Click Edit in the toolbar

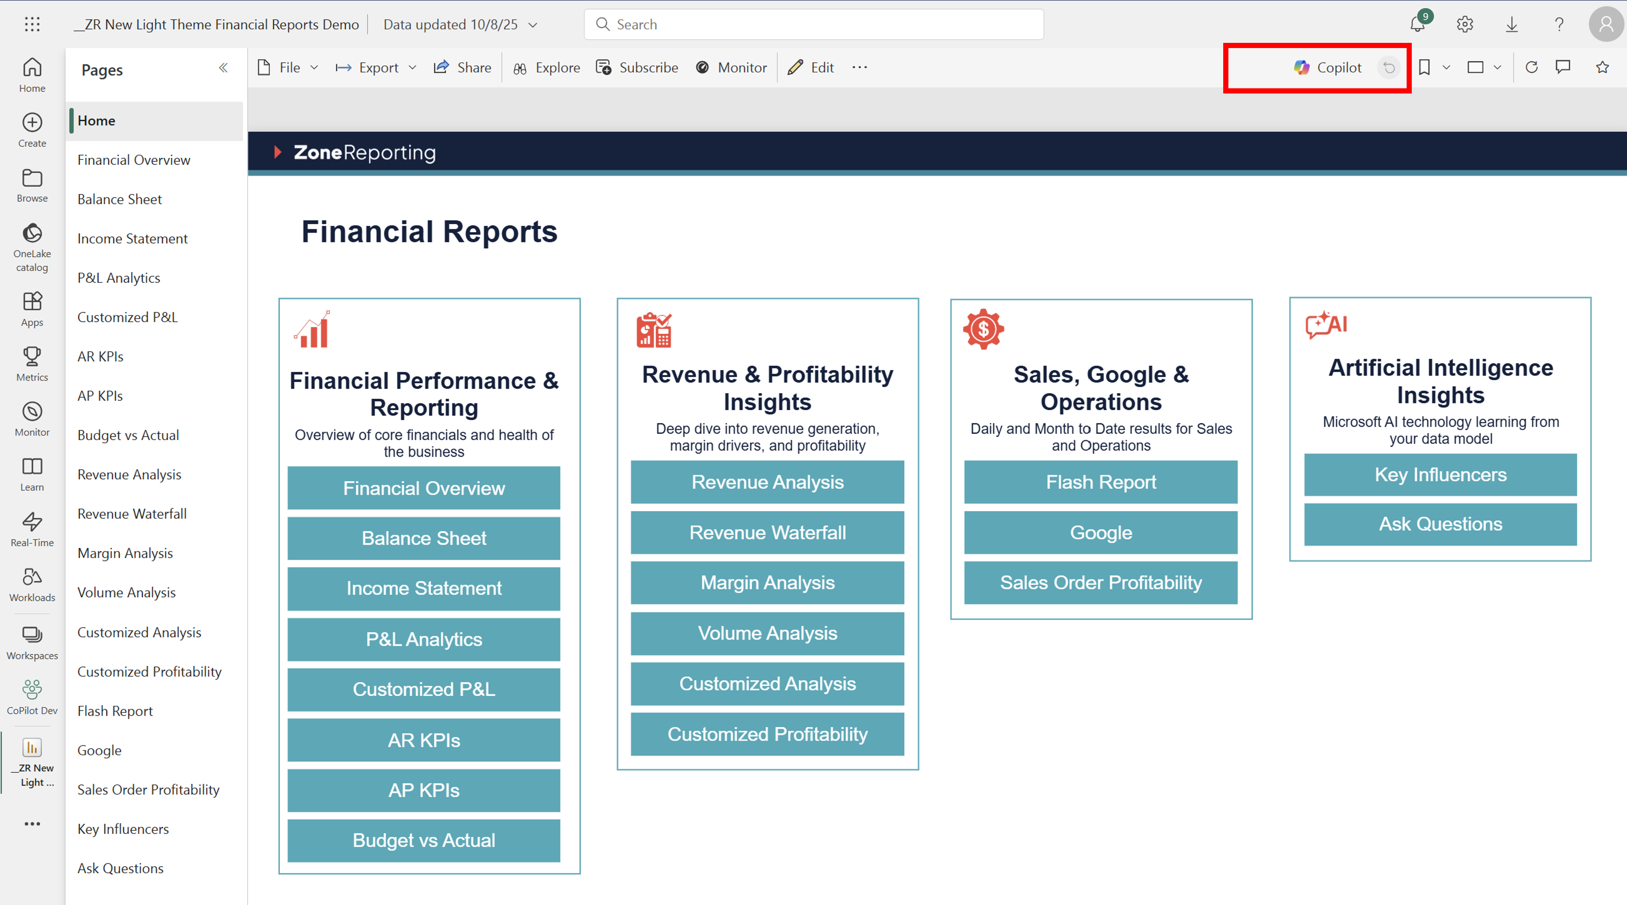tap(811, 68)
